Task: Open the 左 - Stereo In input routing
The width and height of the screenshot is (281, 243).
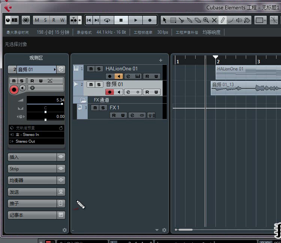Action: 36,134
